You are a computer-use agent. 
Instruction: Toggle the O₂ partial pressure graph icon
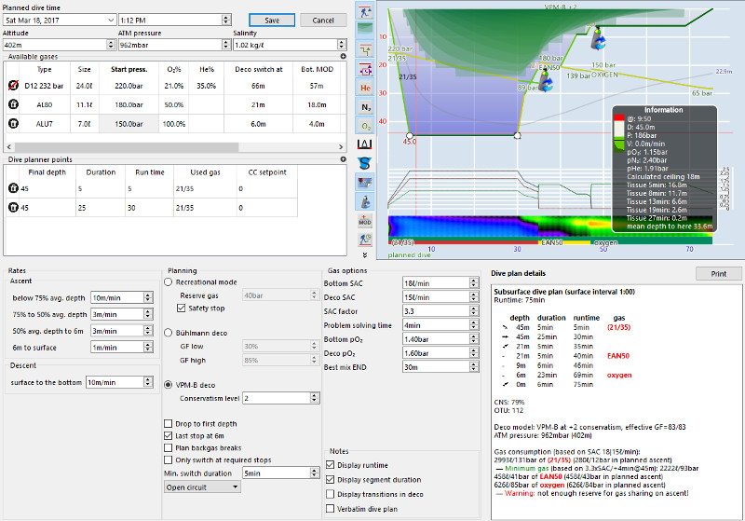365,126
